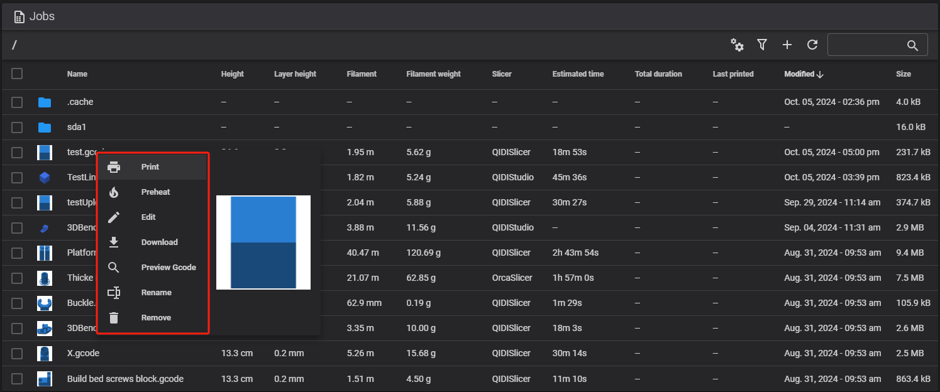Click the plus icon to add file
Viewport: 940px width, 392px height.
coord(787,45)
